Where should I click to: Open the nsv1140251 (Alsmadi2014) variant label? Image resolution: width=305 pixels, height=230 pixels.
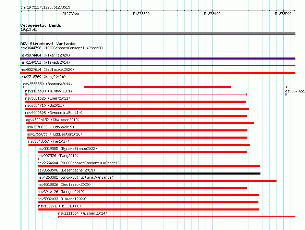(x=45, y=62)
